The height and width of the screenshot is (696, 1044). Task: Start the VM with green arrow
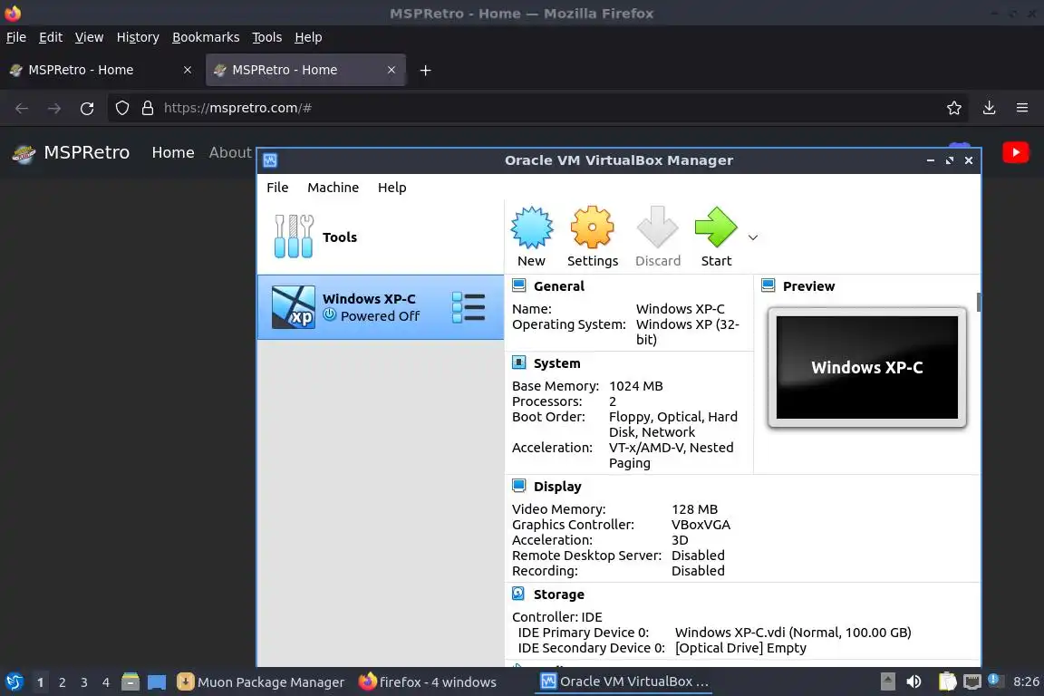coord(716,227)
